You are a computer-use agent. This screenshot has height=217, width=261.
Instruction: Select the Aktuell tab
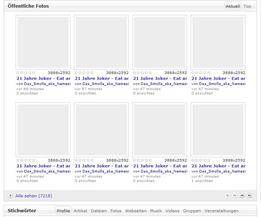233,6
